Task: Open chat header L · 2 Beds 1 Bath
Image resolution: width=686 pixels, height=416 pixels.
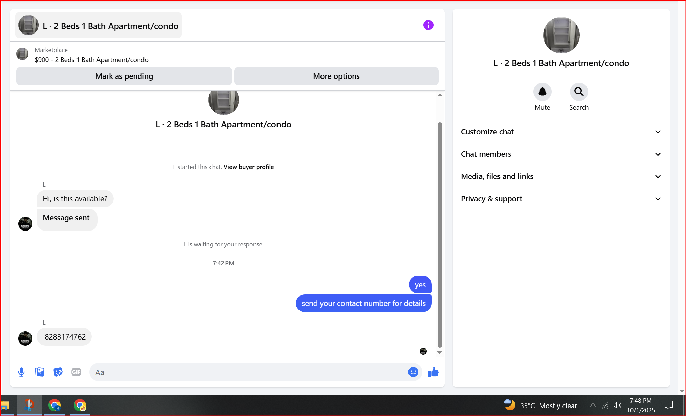Action: (98, 25)
